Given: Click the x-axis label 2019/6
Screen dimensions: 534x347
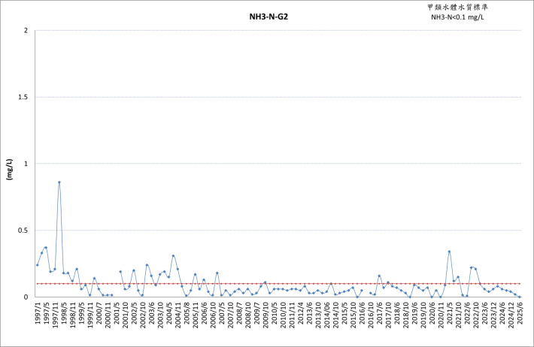Looking at the screenshot, I should click(x=415, y=314).
